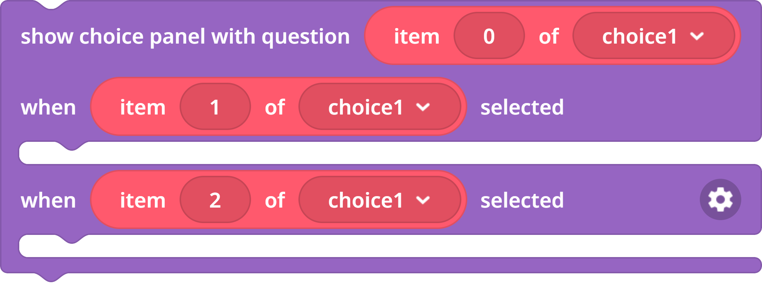Click the empty slot under the second when
Screen dimensions: 762x294
(x=390, y=246)
